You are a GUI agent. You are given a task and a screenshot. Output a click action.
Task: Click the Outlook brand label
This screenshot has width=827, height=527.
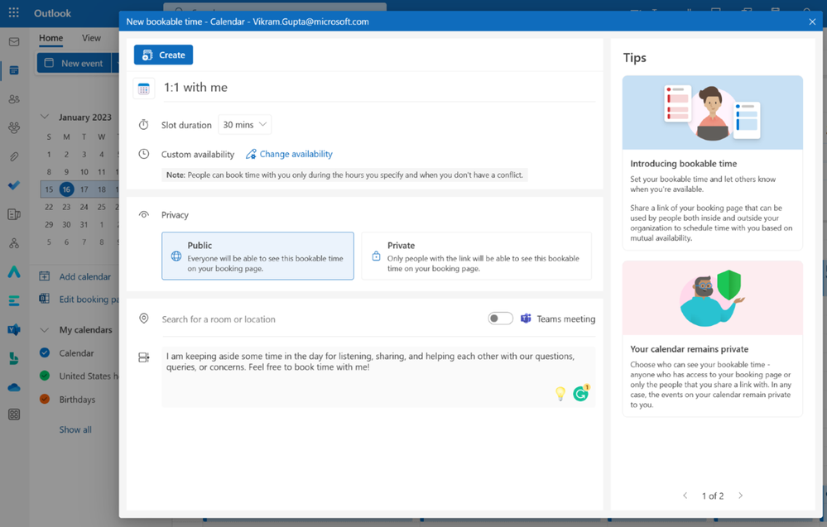tap(52, 13)
